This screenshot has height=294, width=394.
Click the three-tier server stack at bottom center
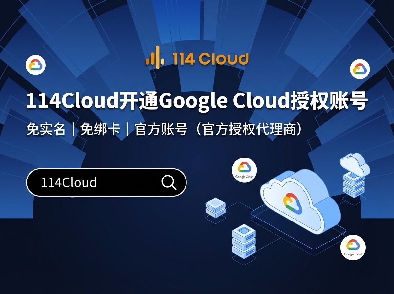[243, 240]
